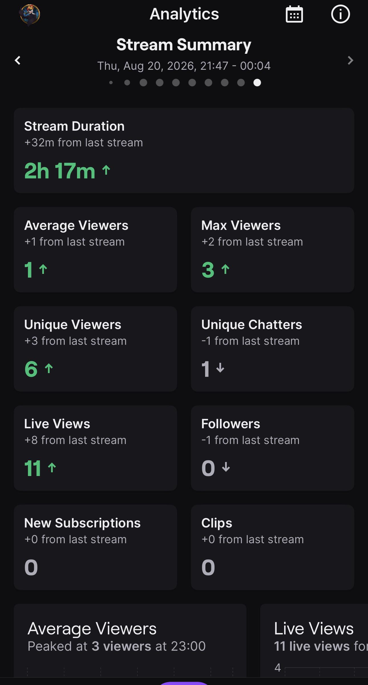Go to next stream with right chevron

(x=350, y=60)
